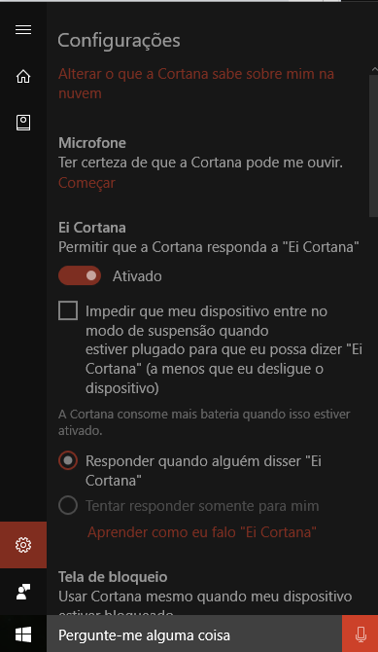378x652 pixels.
Task: Click the 'Tela de bloqueio' section heading
Action: 113,577
